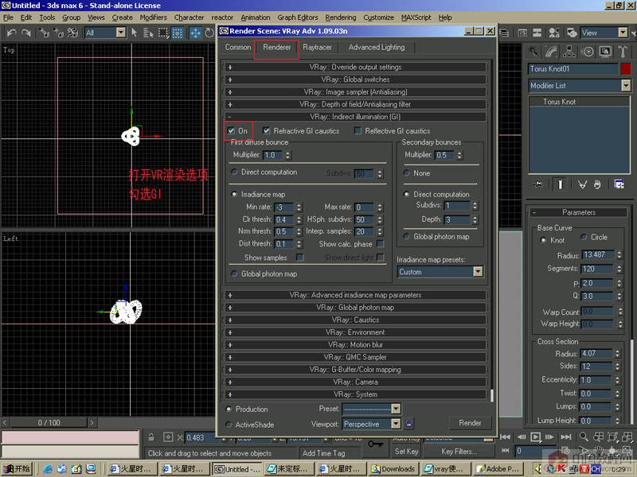The image size is (637, 477).
Task: Activate the Select and Rotate tool
Action: [x=209, y=33]
